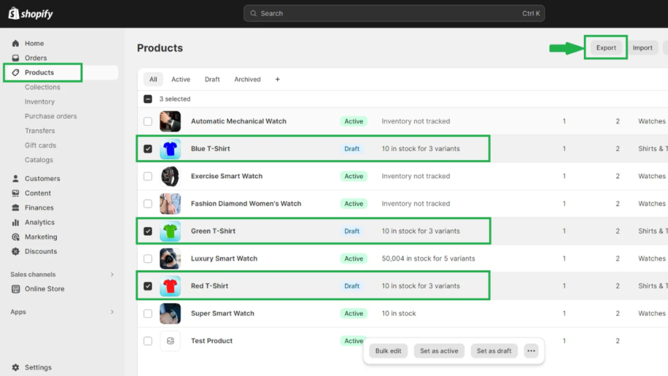668x376 pixels.
Task: Navigate to Customers
Action: click(x=42, y=178)
